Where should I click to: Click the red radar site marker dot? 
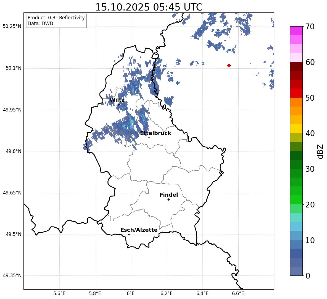coord(229,66)
